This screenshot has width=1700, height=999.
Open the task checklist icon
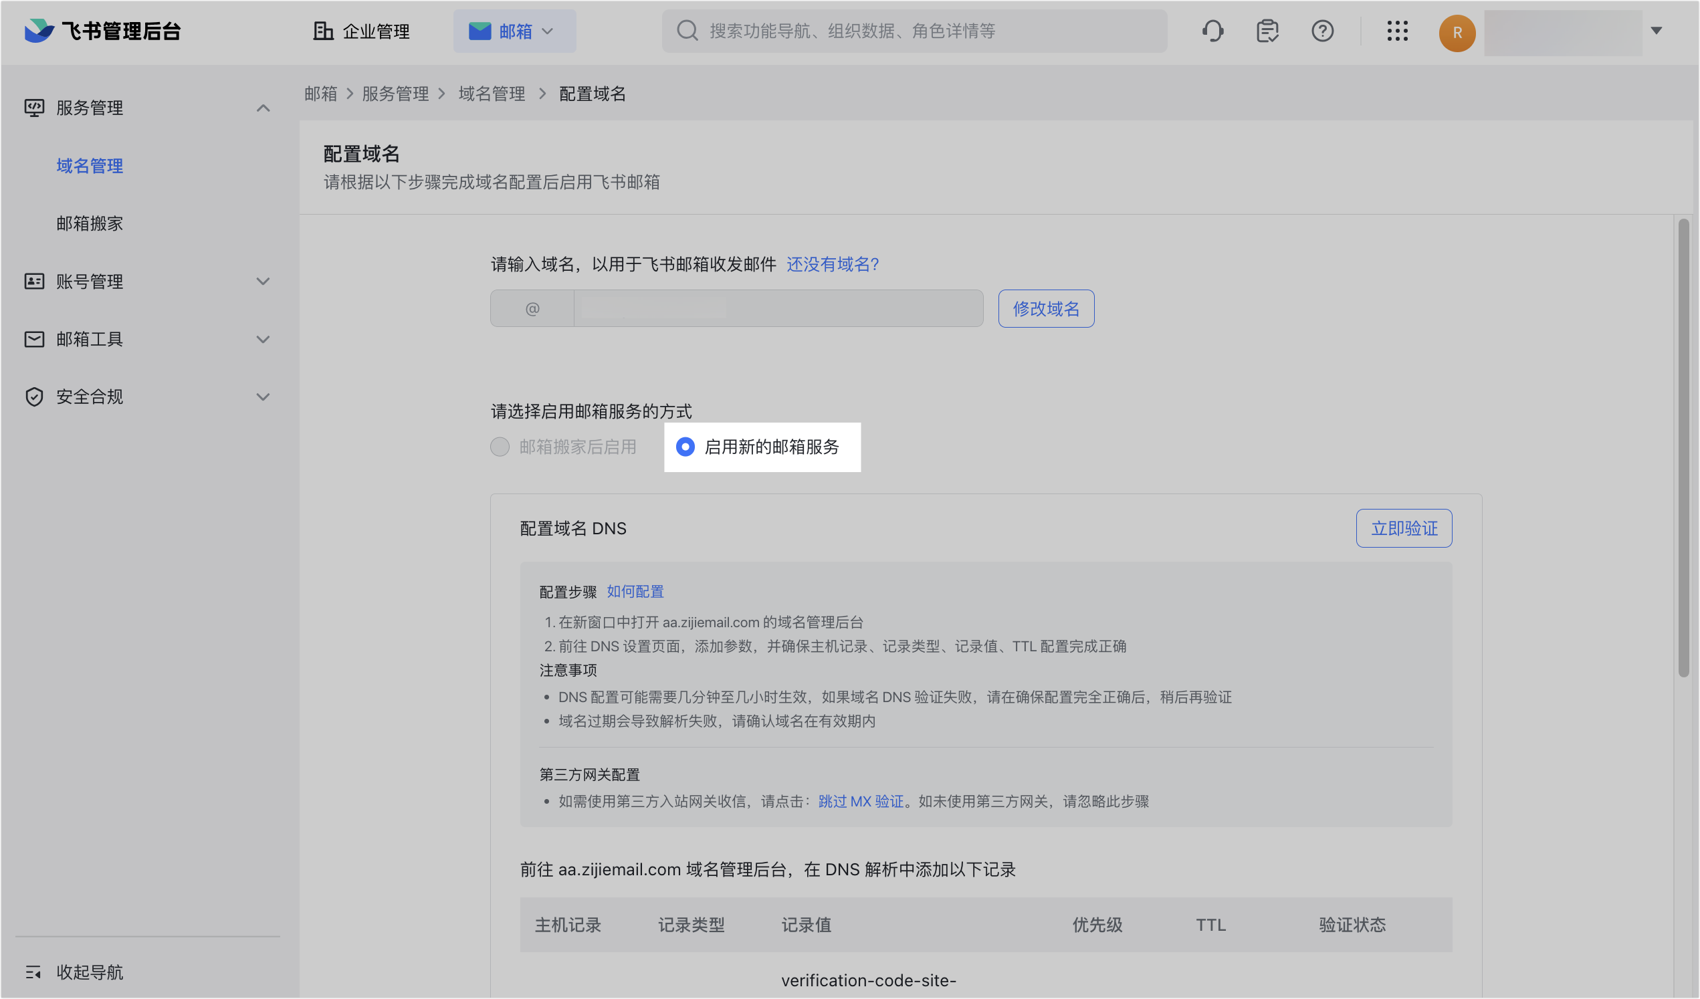1267,31
